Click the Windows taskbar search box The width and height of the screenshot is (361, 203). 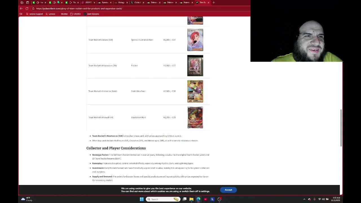[163, 199]
